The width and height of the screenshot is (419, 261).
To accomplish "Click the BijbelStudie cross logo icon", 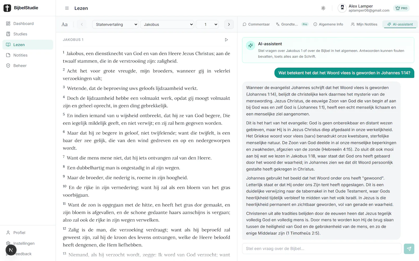I will [7, 8].
